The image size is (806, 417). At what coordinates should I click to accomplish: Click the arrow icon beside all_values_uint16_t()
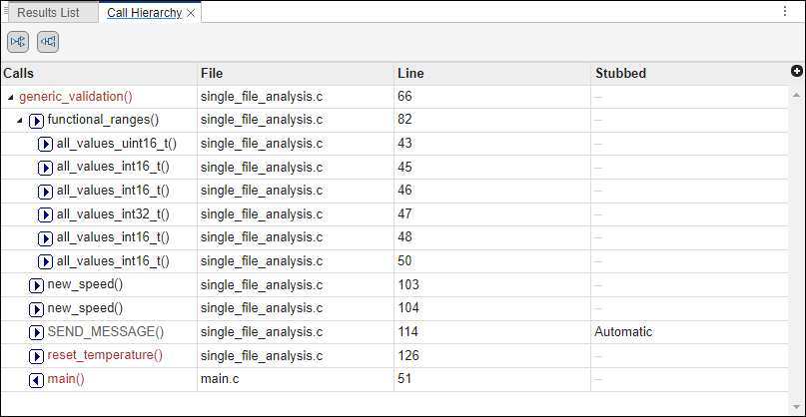(45, 144)
